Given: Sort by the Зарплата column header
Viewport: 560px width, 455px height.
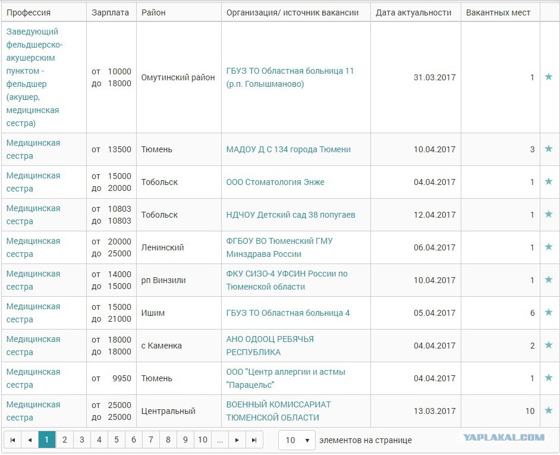Looking at the screenshot, I should point(110,12).
